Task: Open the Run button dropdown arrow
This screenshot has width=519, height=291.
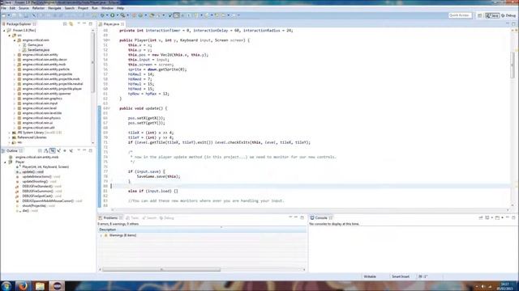Action: point(117,15)
